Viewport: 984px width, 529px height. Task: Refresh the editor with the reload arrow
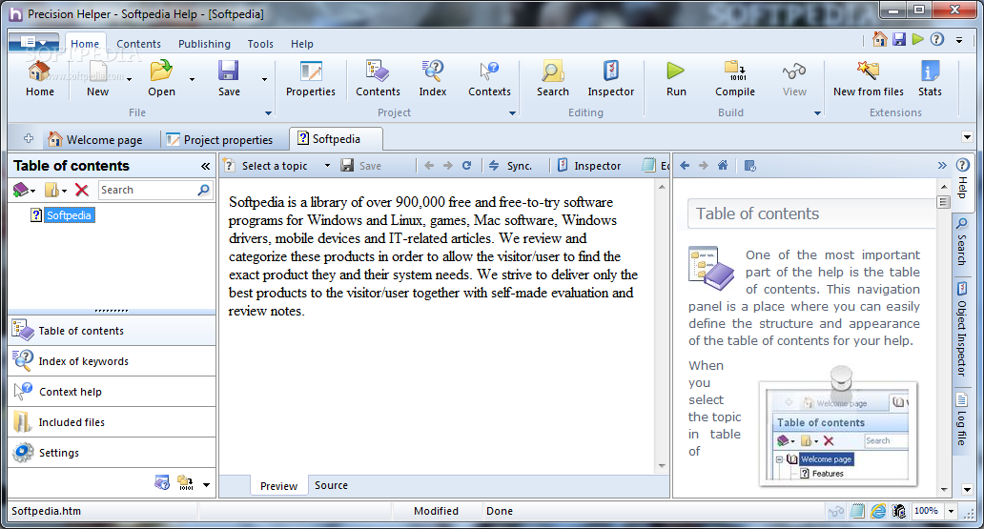466,166
